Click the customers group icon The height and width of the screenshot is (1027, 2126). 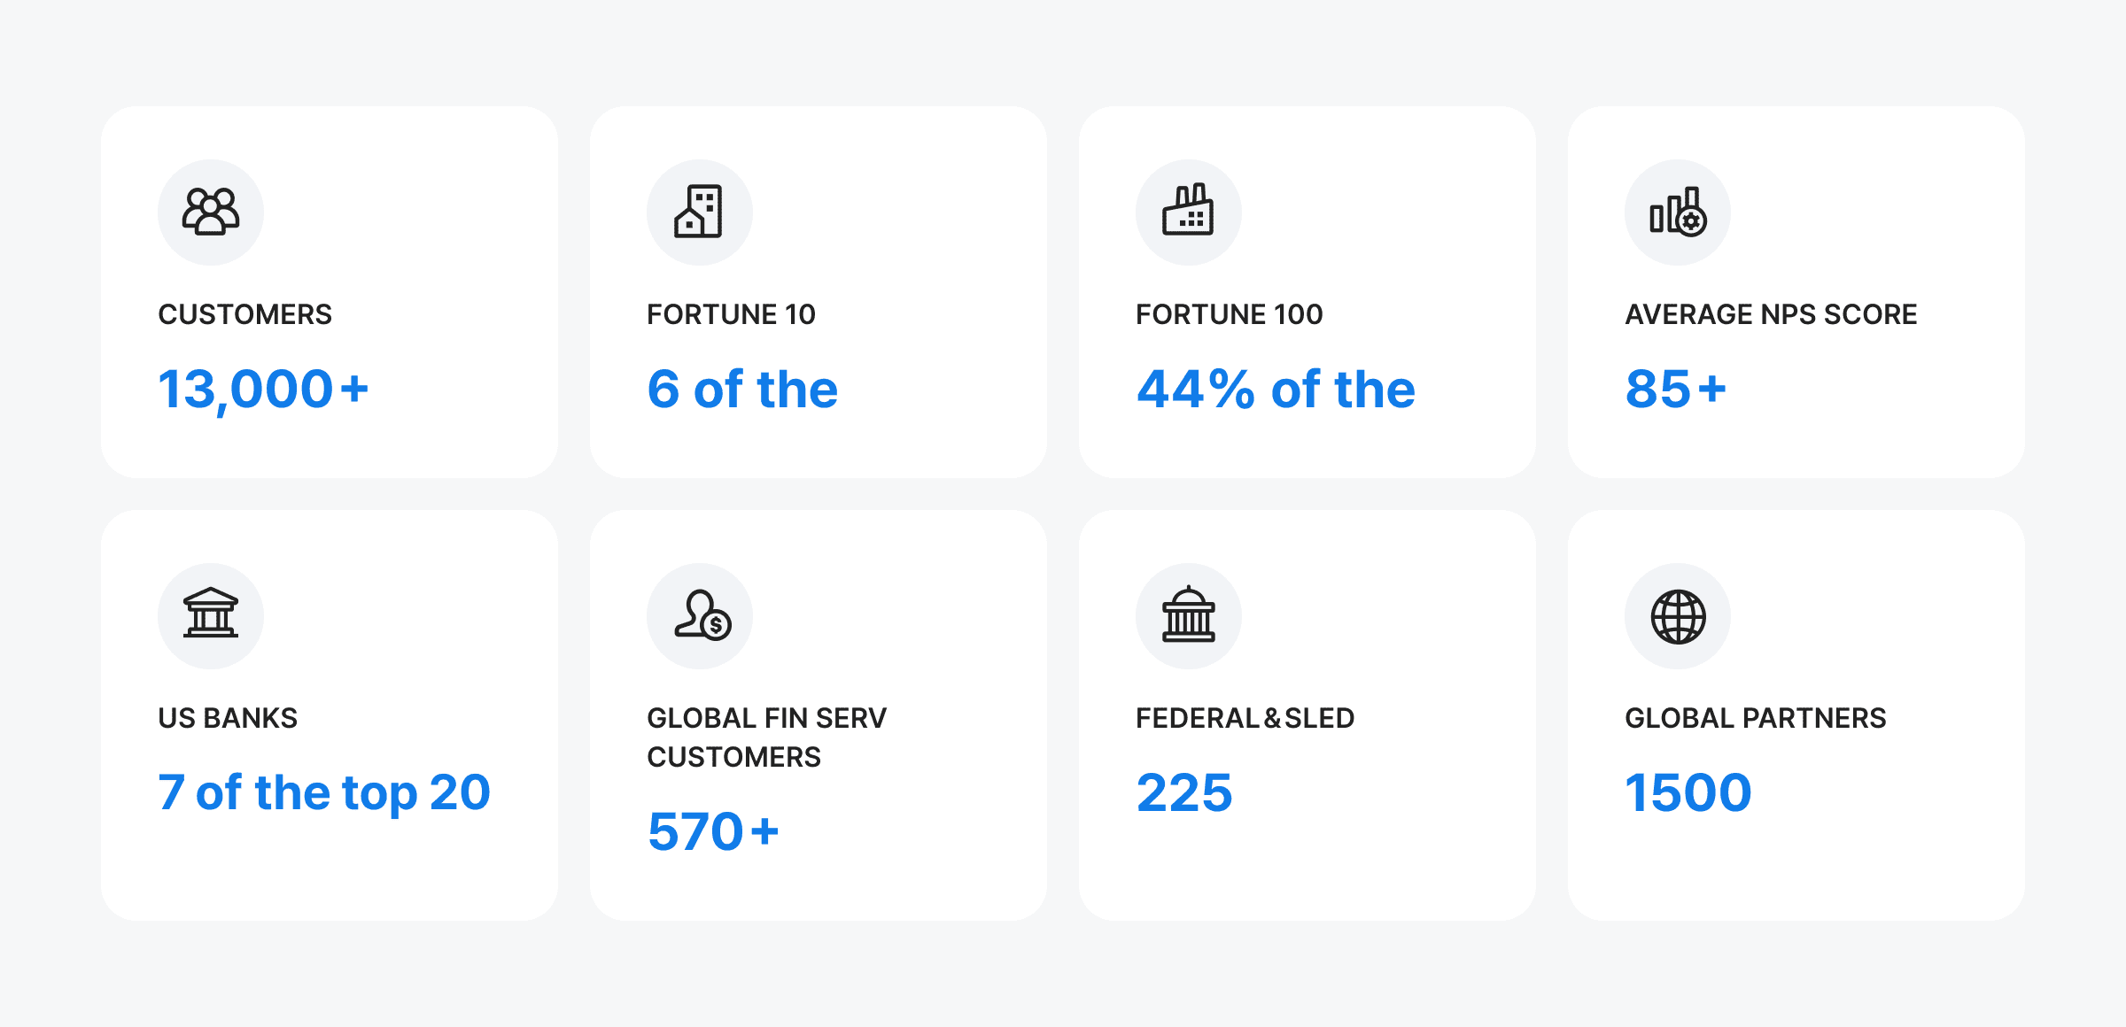pos(211,212)
